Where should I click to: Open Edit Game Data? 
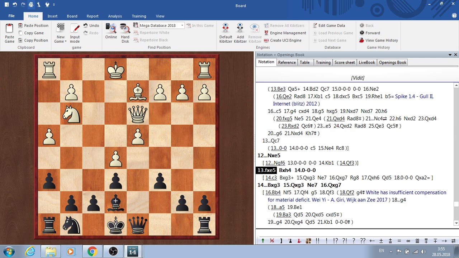[329, 25]
